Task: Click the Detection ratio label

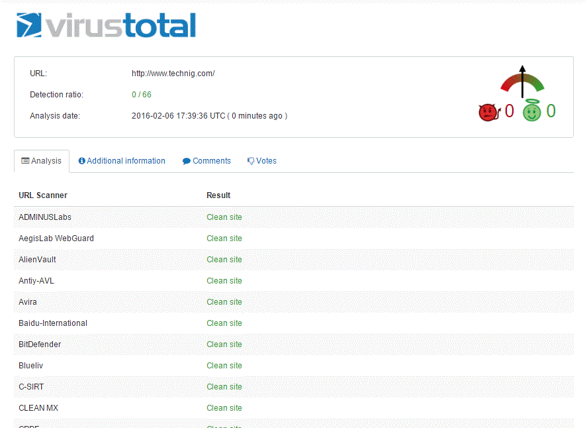Action: (x=56, y=95)
